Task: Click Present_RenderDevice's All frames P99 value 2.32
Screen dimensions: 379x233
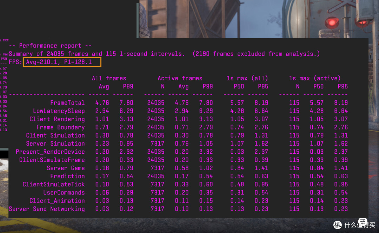Action: pos(126,152)
